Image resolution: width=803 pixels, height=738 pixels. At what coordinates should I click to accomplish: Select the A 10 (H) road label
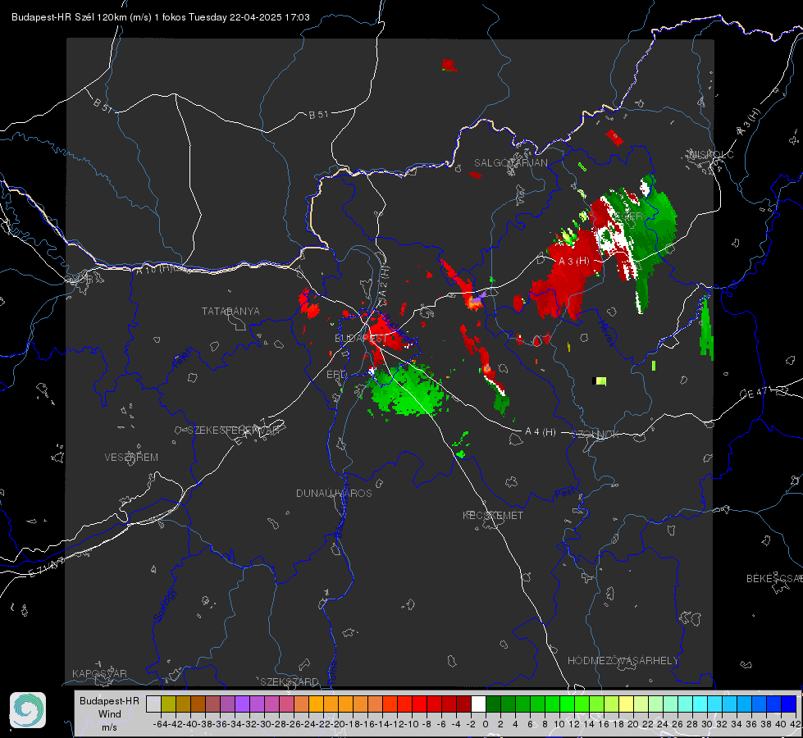click(156, 268)
